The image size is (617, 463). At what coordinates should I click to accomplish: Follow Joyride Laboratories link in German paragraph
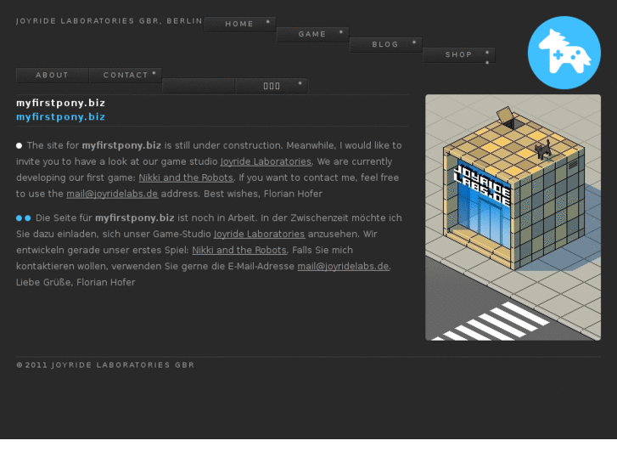(x=260, y=234)
